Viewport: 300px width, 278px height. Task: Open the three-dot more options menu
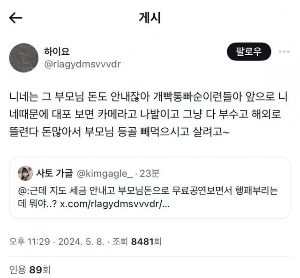coord(284,51)
